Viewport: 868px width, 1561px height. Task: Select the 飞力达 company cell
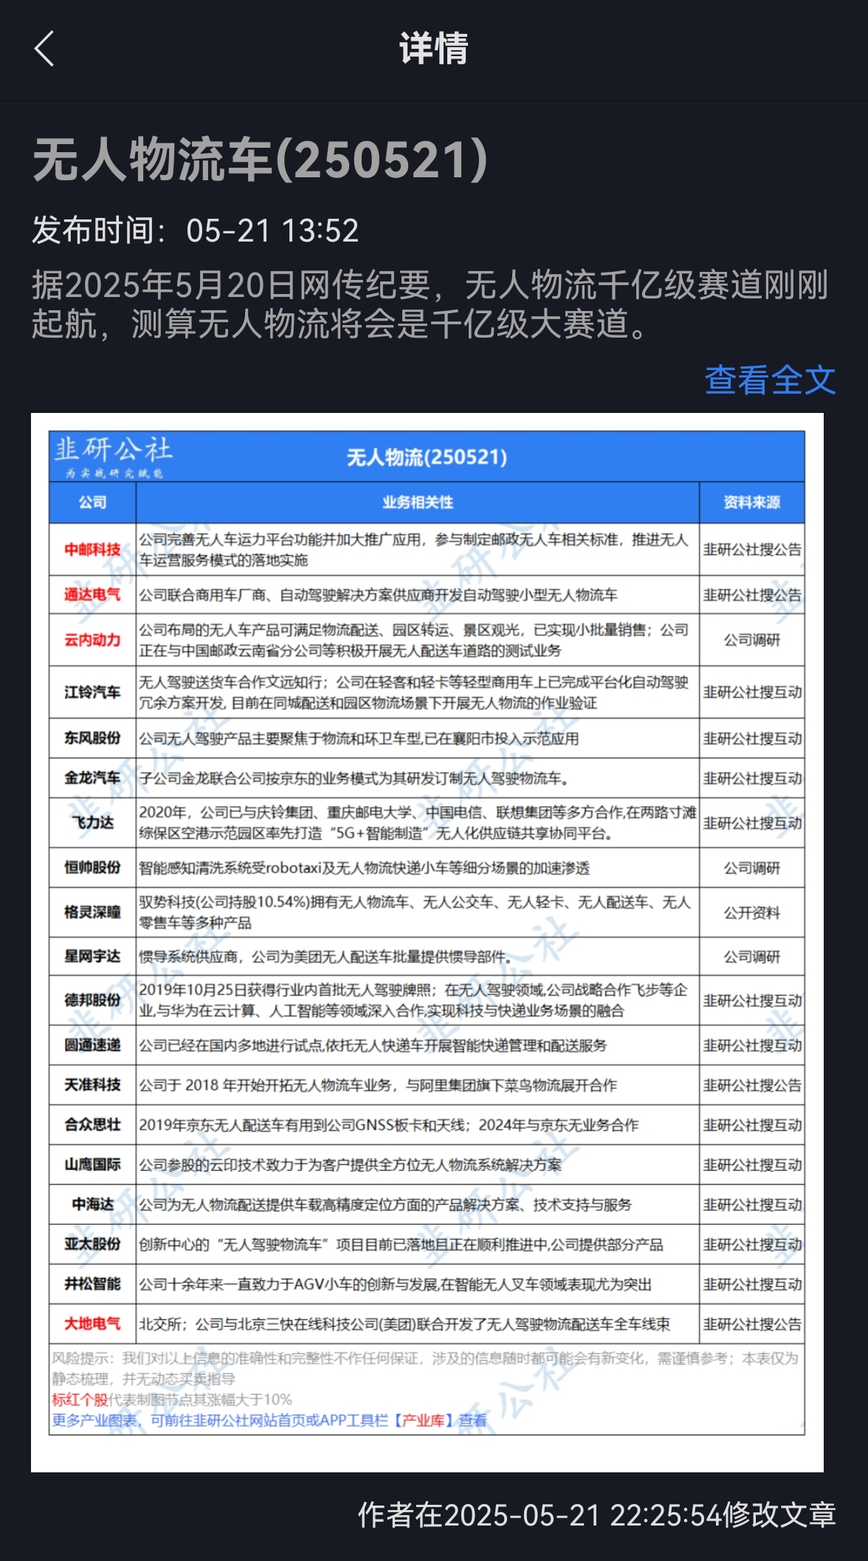[92, 822]
